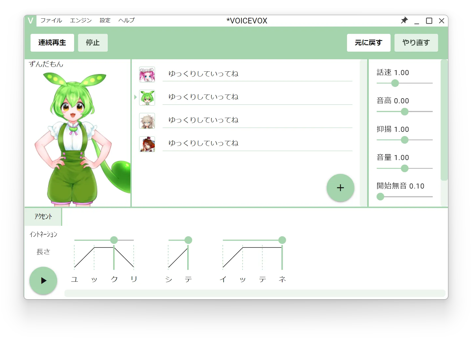Click the 停止 button
The height and width of the screenshot is (339, 472).
(x=93, y=43)
